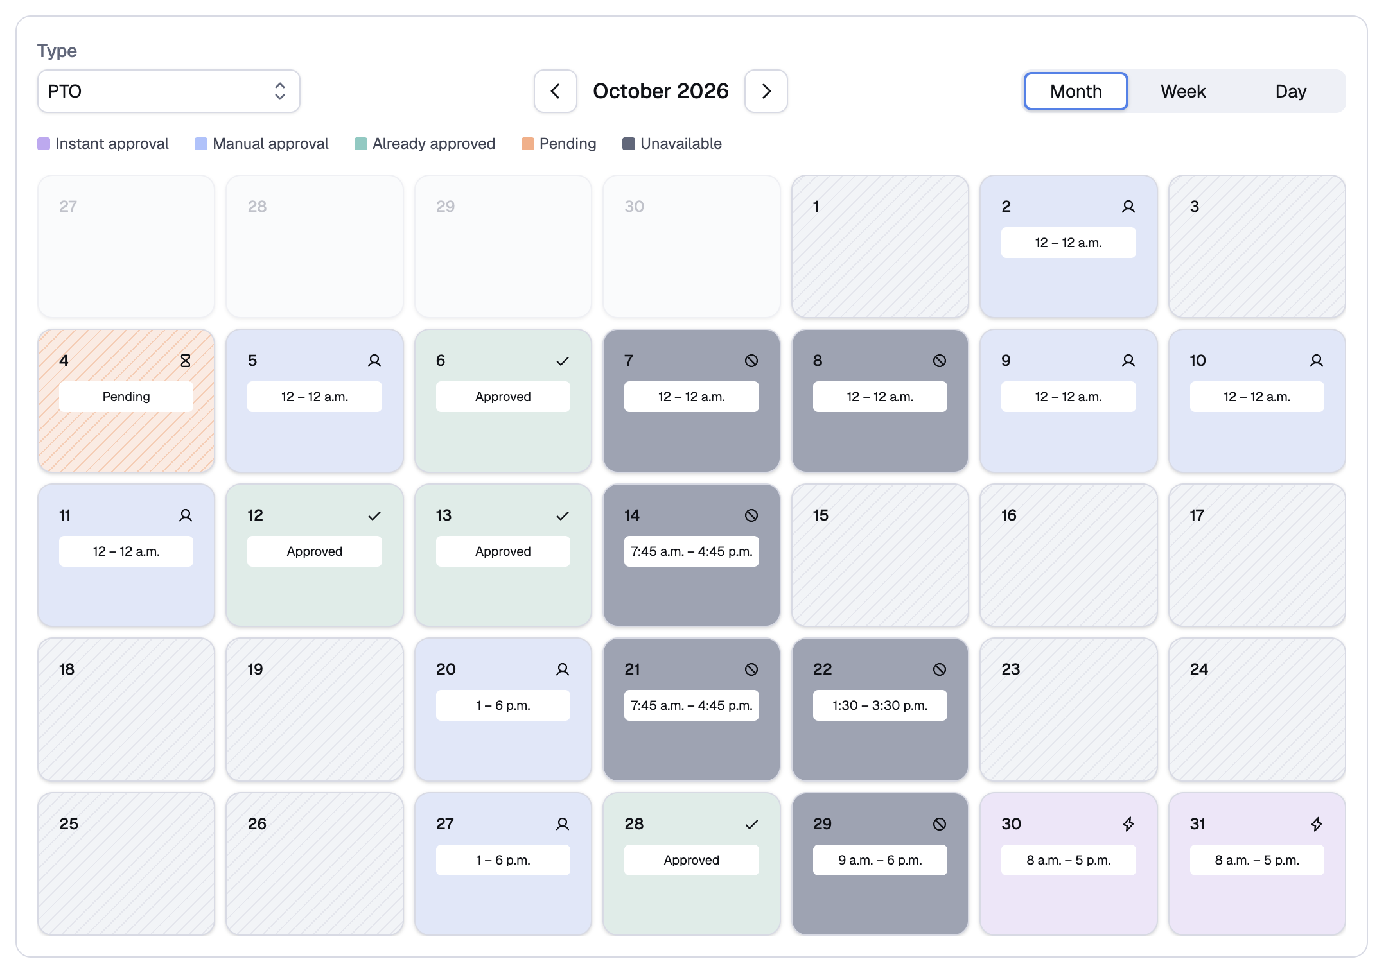The height and width of the screenshot is (973, 1386).
Task: Click the Unavailable legend swatch
Action: pyautogui.click(x=629, y=144)
